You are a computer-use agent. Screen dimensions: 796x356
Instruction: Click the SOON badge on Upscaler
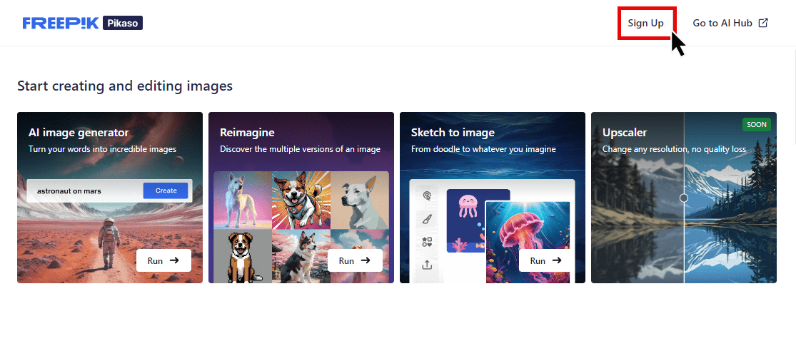[x=756, y=125]
